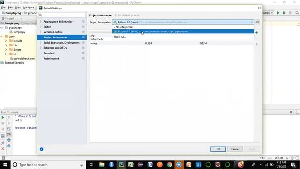This screenshot has width=300, height=169.
Task: Click the Cancel button
Action: pos(235,149)
